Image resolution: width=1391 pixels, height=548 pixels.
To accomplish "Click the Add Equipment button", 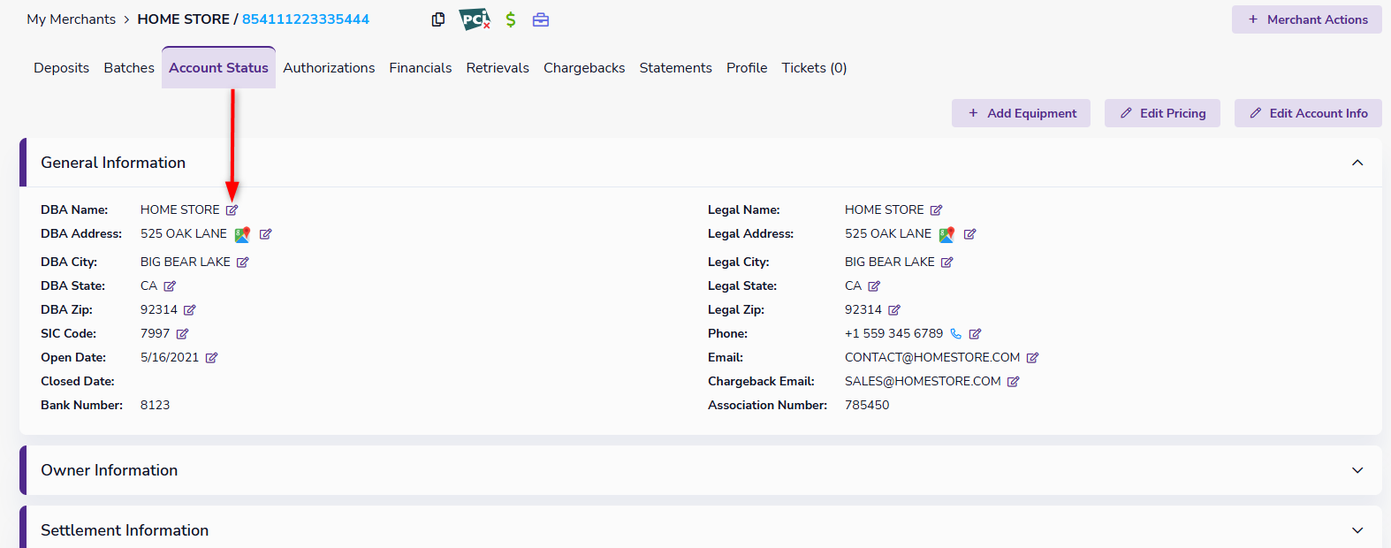I will click(x=1021, y=113).
